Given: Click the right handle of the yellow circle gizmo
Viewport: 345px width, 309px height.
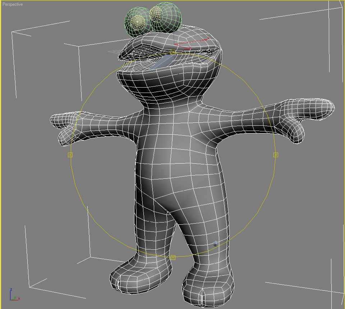Looking at the screenshot, I should [276, 155].
